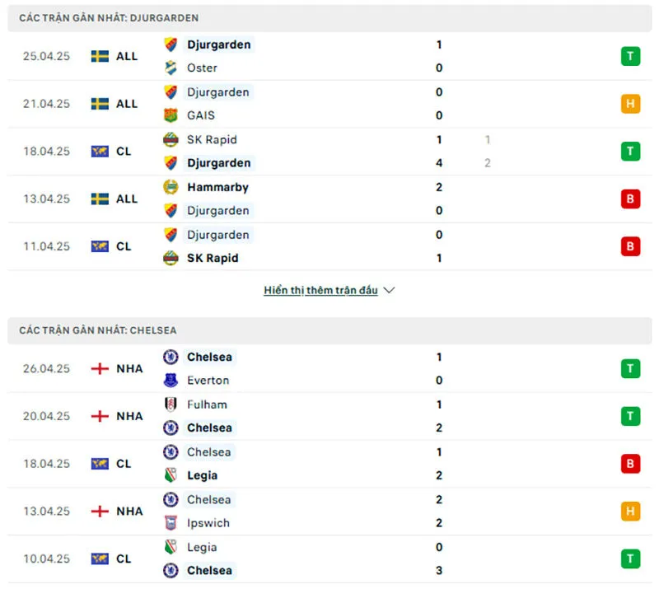Click the green T badge for Djurgarden vs Oster
This screenshot has width=659, height=589.
pos(630,56)
